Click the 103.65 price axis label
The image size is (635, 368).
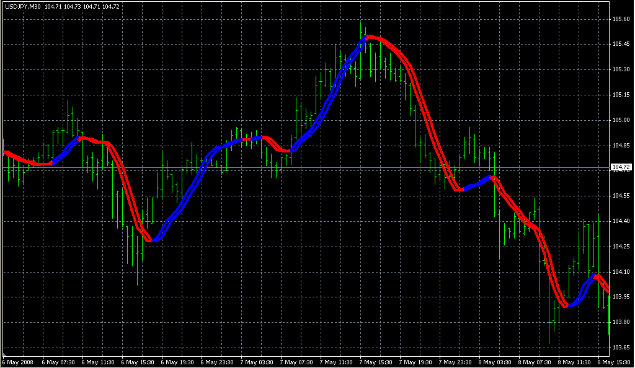[621, 347]
